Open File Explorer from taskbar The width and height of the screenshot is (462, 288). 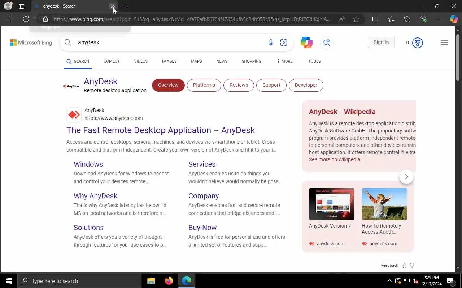[151, 281]
